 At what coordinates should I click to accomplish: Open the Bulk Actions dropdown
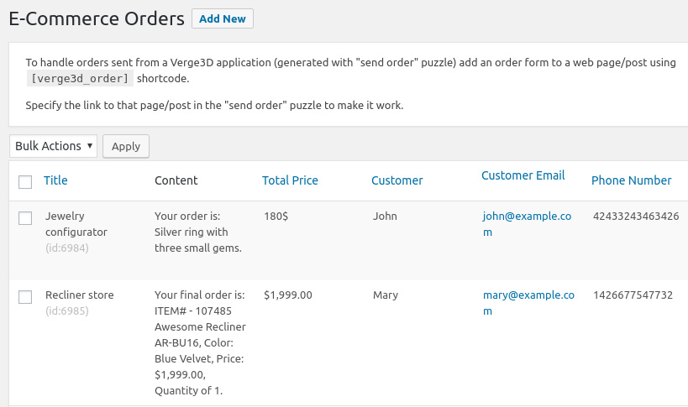54,146
